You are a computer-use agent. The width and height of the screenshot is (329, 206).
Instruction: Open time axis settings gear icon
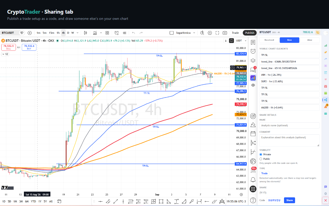tap(241, 195)
